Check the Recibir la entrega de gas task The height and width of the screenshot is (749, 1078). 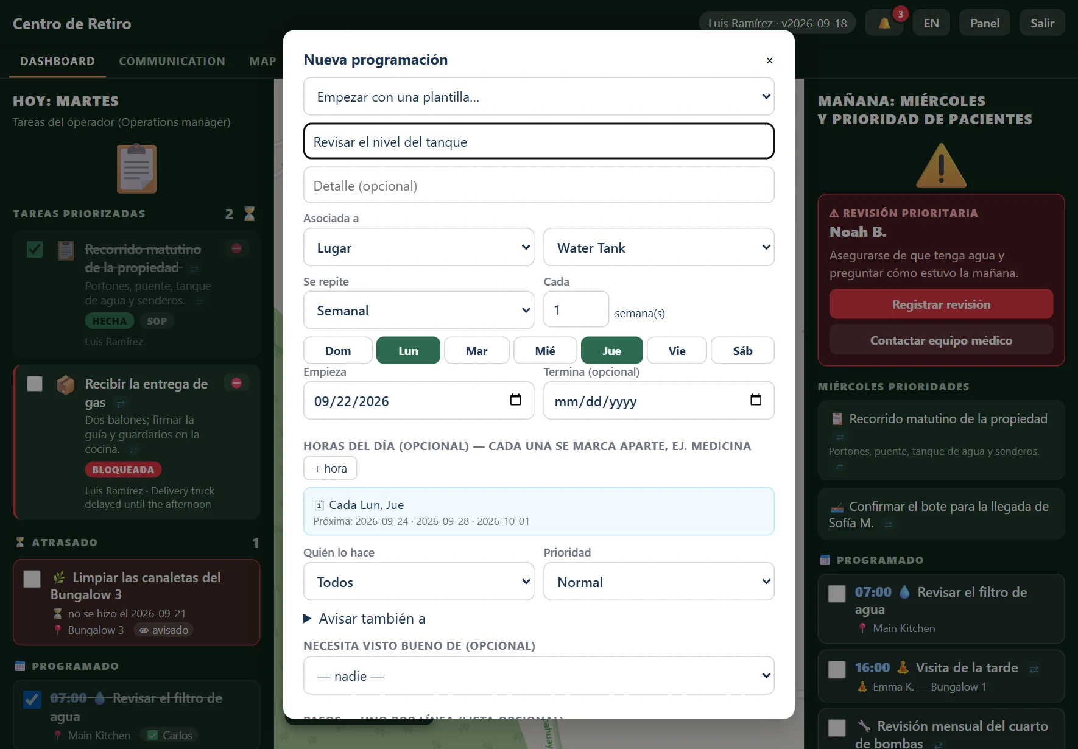[x=35, y=384]
